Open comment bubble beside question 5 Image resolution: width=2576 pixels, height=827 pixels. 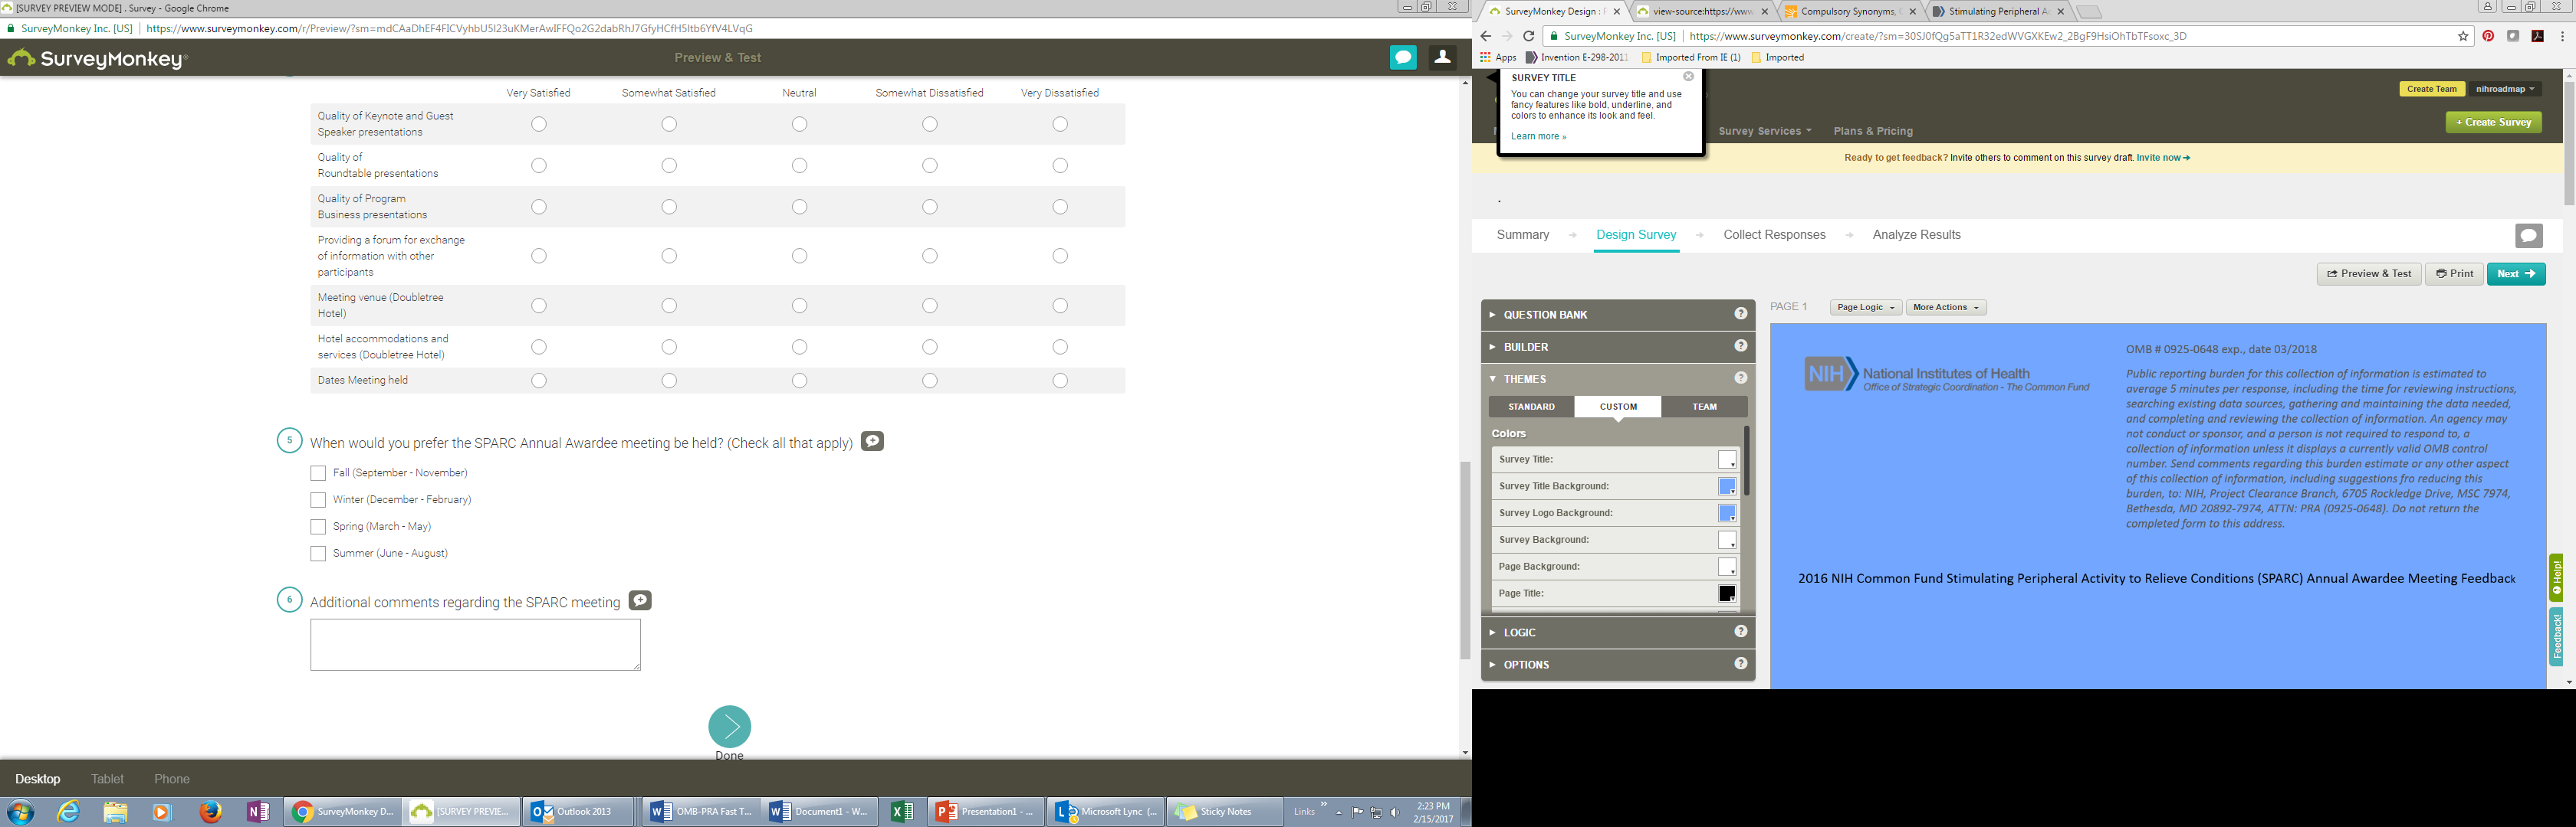[x=872, y=442]
